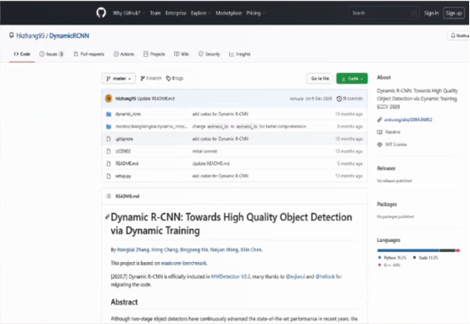The width and height of the screenshot is (470, 324).
Task: Expand the Explore menu
Action: [201, 13]
